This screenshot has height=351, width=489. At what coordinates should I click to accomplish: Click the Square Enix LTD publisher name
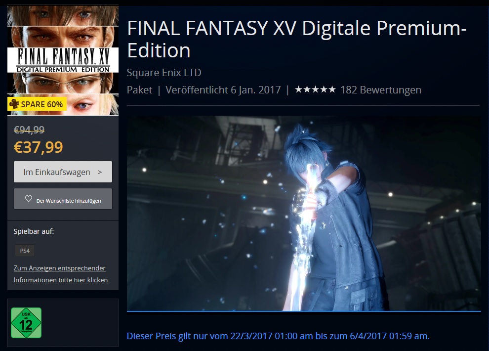[164, 73]
